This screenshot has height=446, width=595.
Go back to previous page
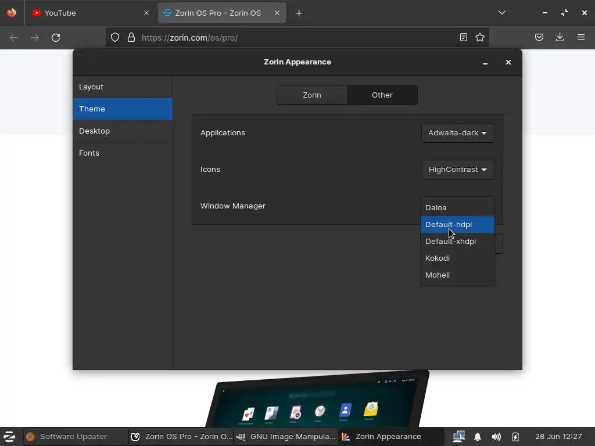tap(14, 38)
